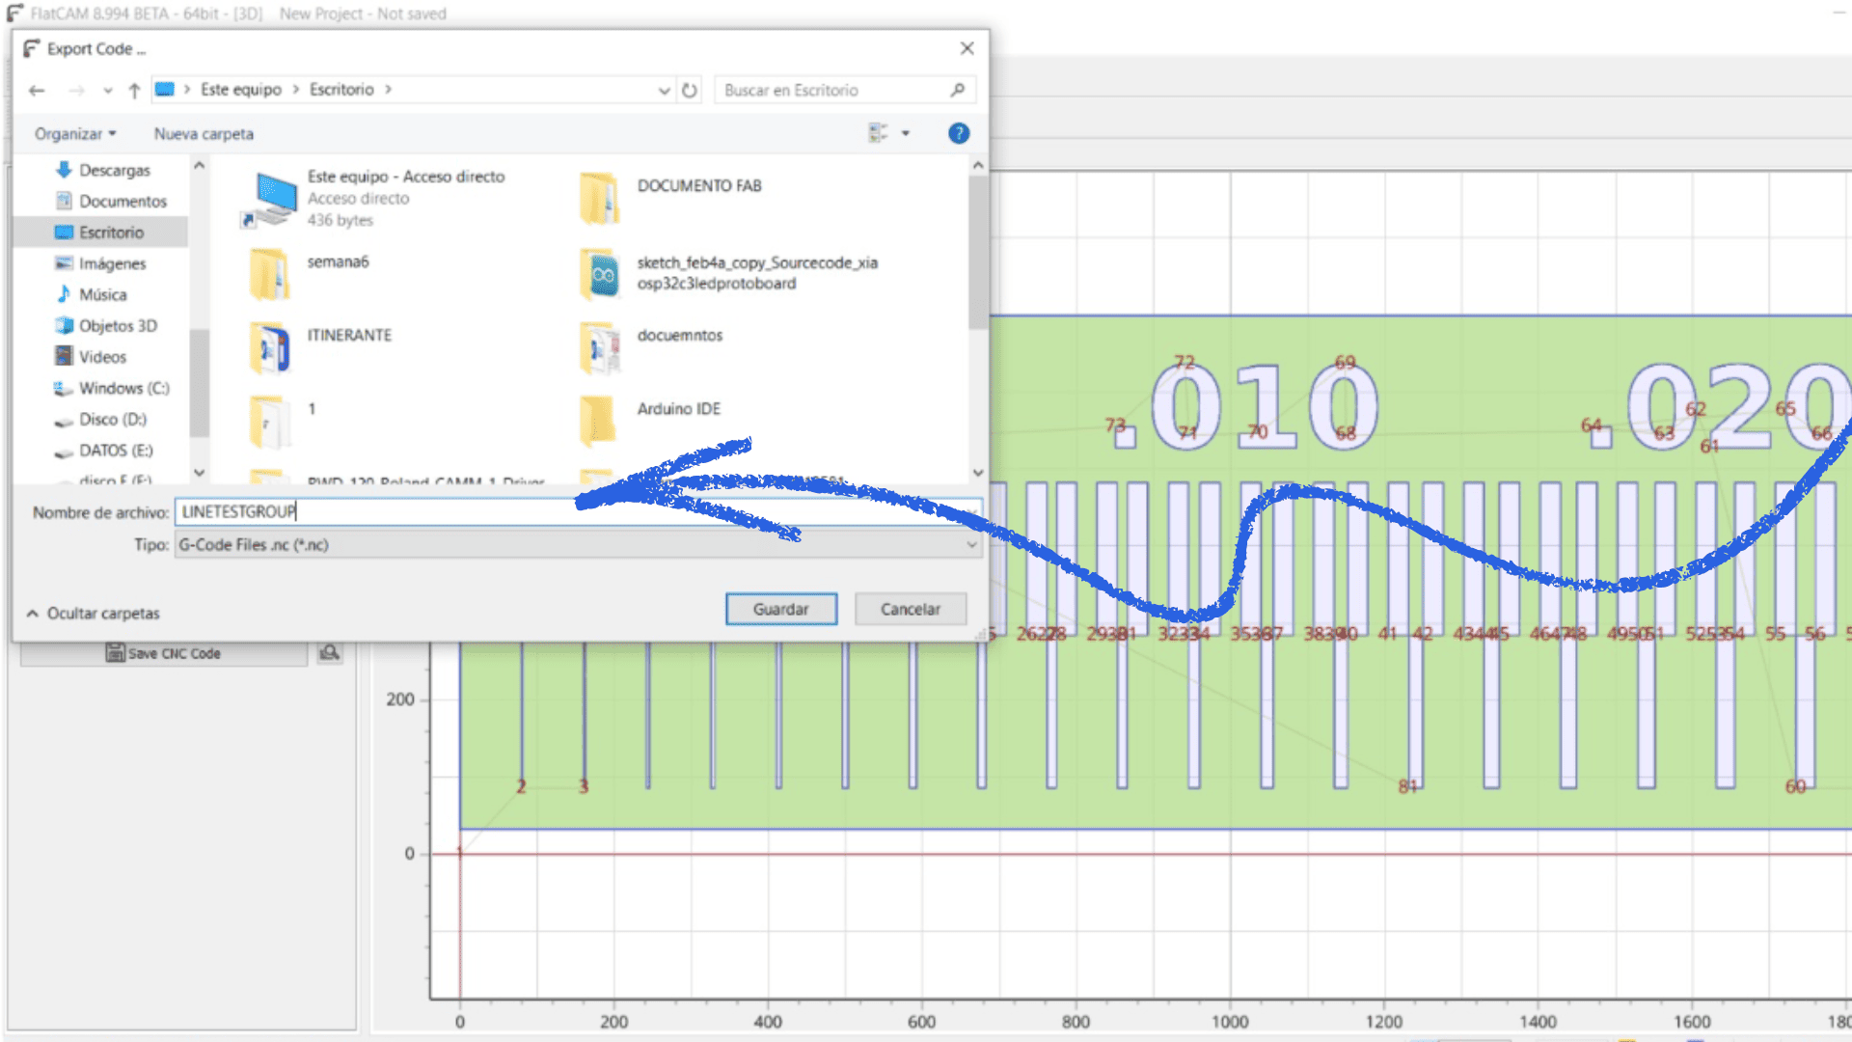Click the search magnifier icon

coord(957,90)
